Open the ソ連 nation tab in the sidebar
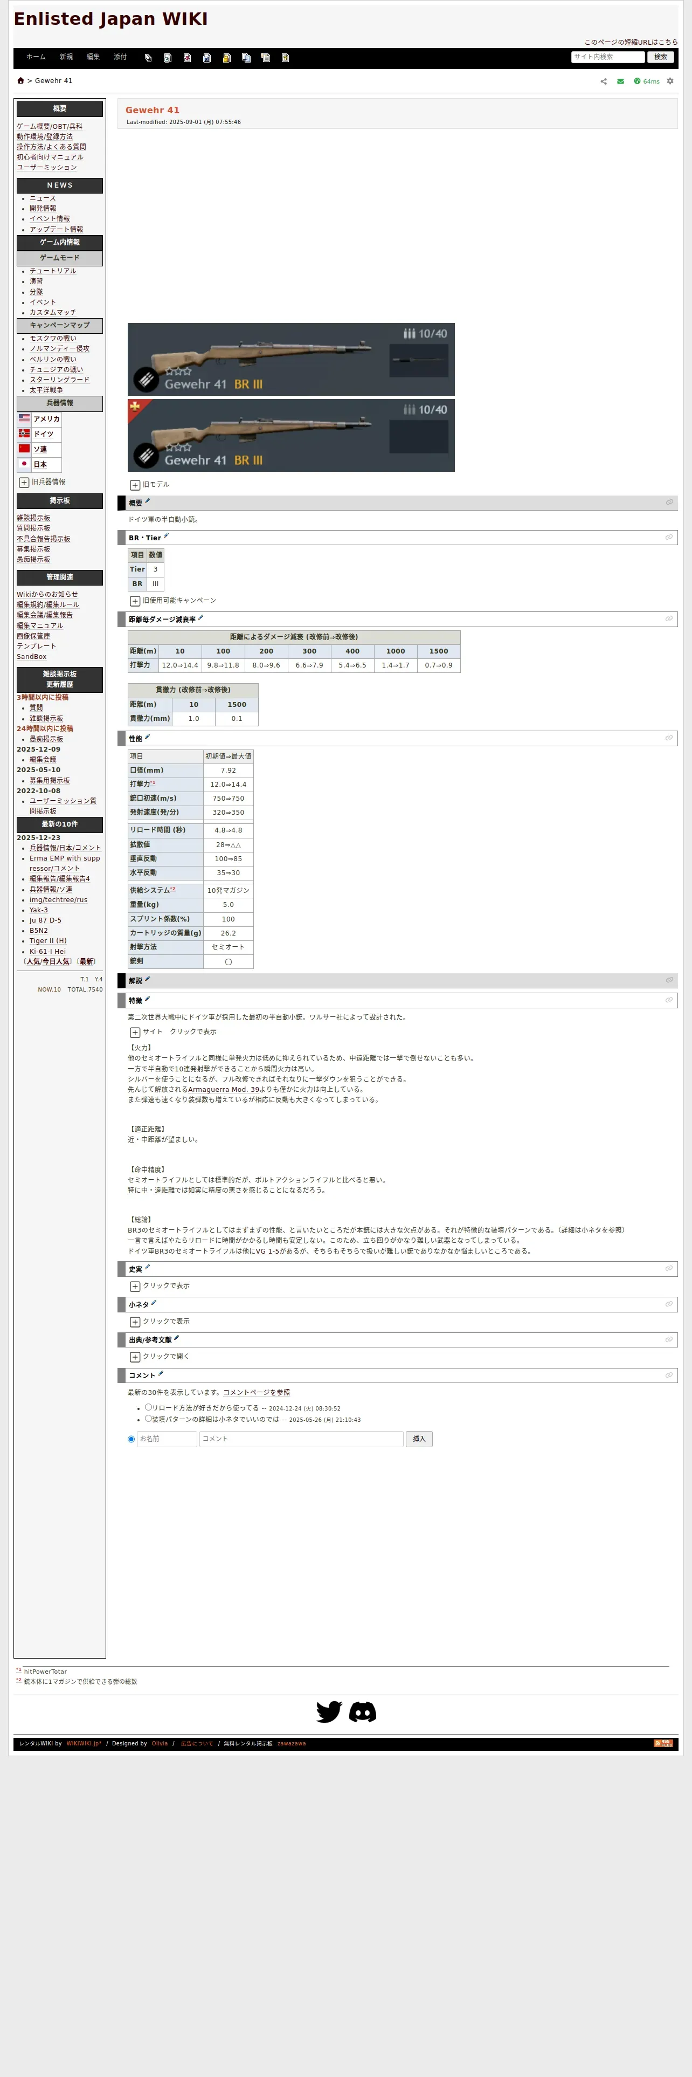Viewport: 692px width, 2077px height. click(x=39, y=449)
